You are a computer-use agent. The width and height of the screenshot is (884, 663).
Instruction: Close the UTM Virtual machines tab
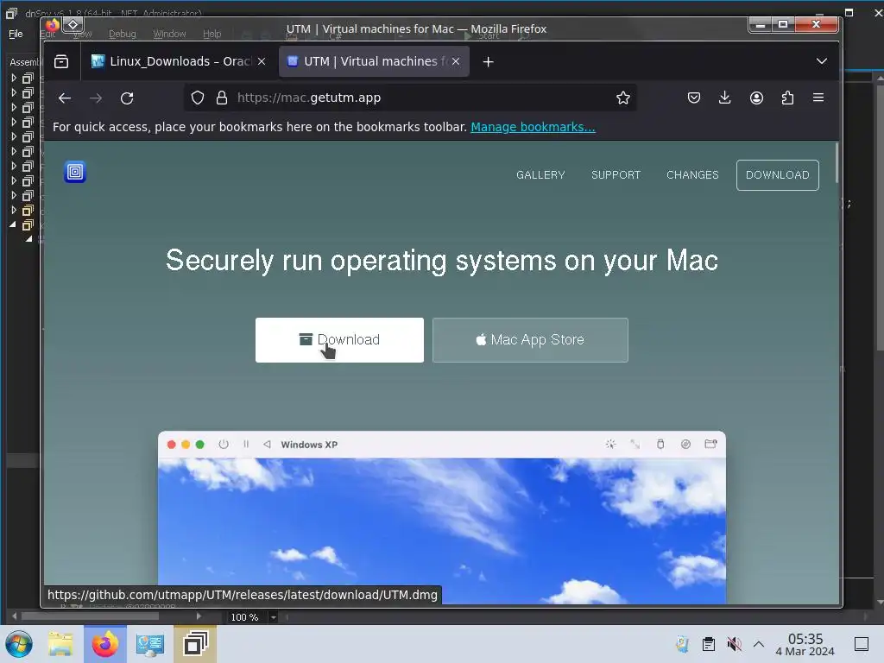[456, 61]
